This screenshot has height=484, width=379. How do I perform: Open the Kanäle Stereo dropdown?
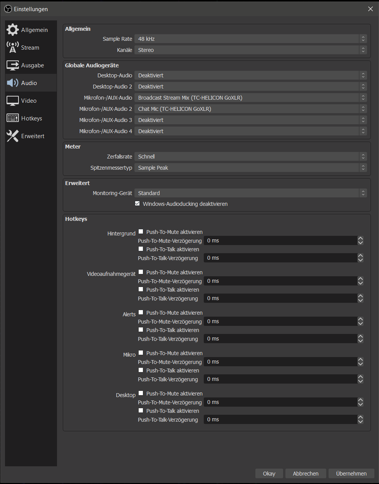tap(251, 50)
